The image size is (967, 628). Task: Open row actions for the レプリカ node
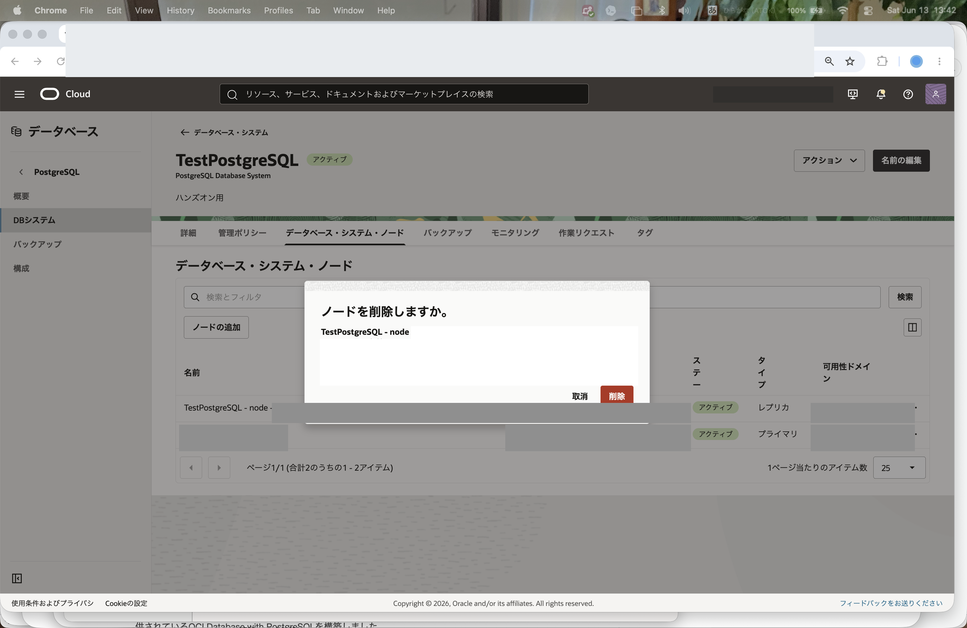[x=916, y=407]
